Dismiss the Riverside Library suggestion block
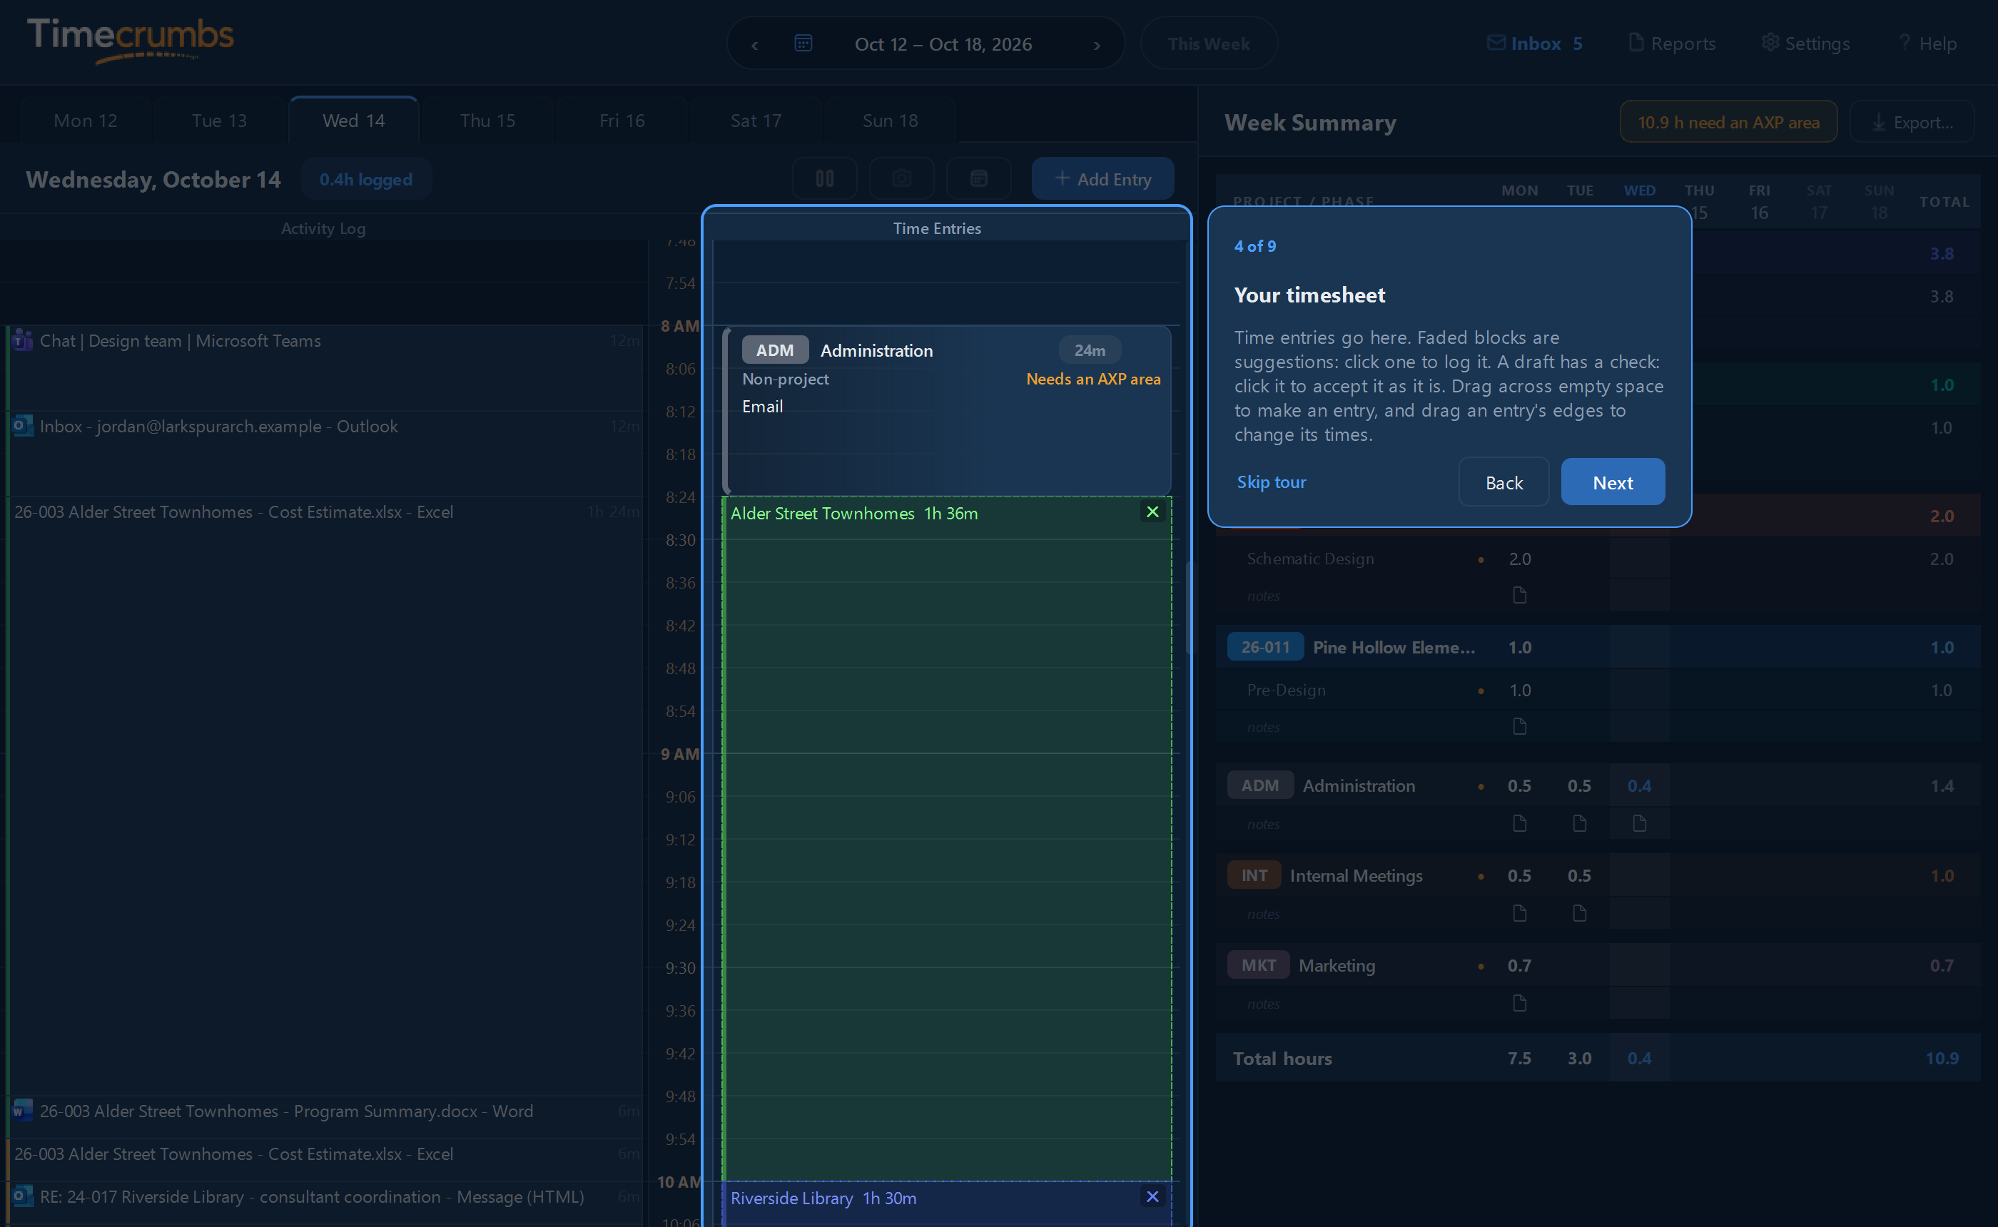This screenshot has width=1998, height=1227. click(1152, 1196)
